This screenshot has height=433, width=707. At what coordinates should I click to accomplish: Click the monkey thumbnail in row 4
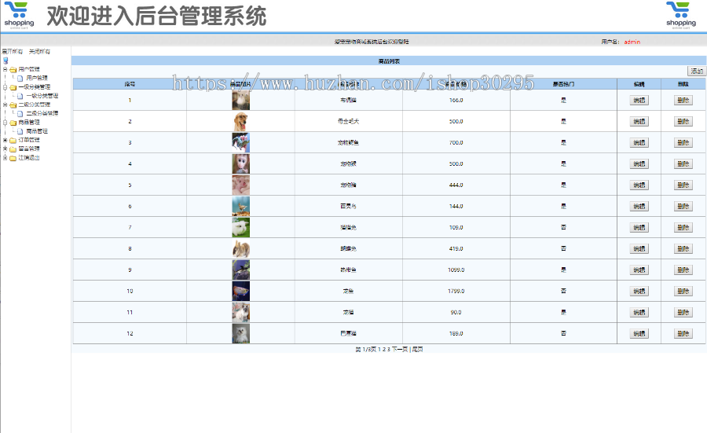pyautogui.click(x=241, y=163)
